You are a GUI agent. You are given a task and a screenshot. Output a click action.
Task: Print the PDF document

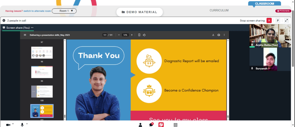click(219, 35)
